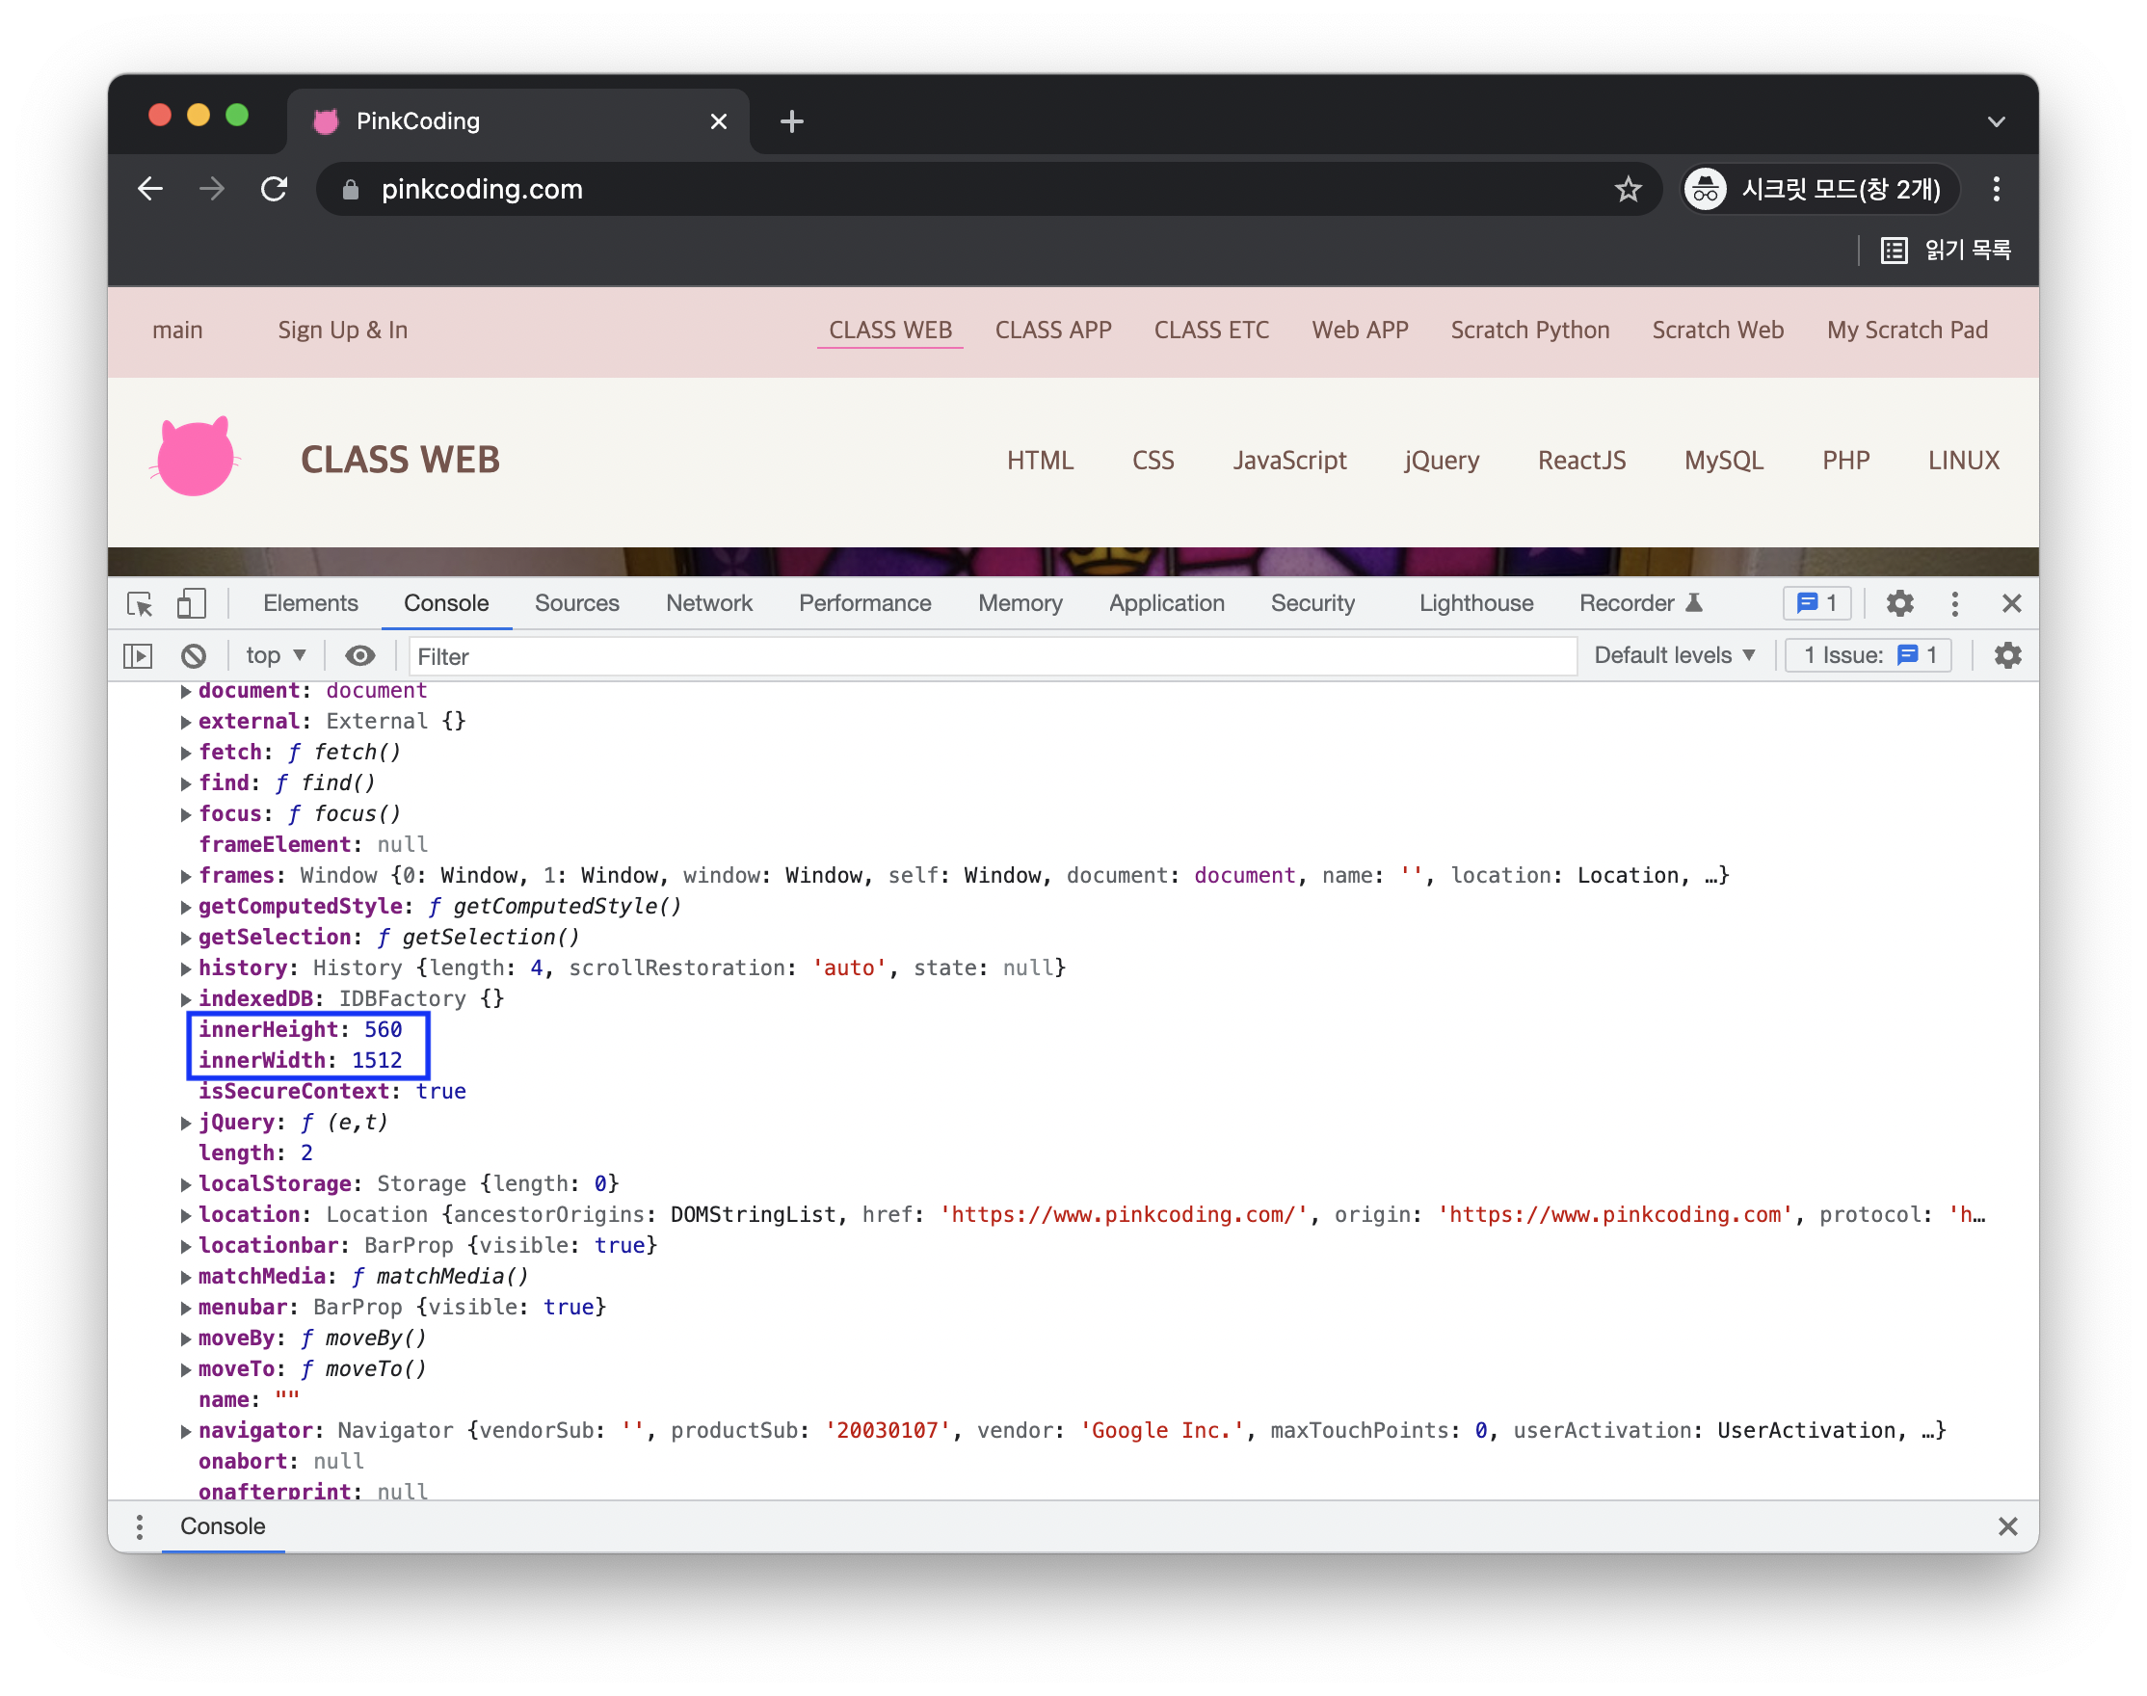Open the tab search chevron
Screen dimensions: 2147x1696
[x=1995, y=121]
